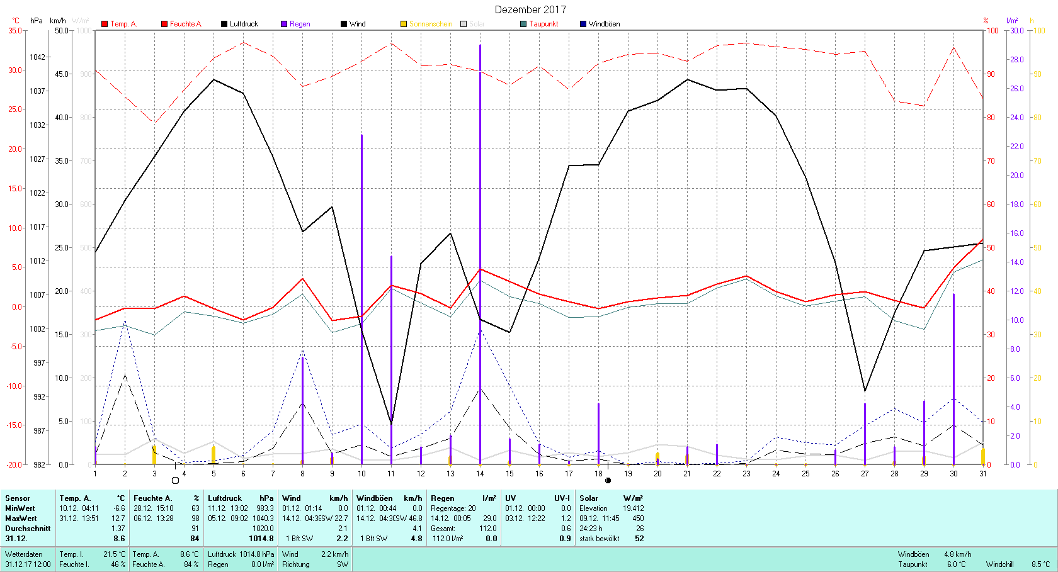Screen dimensions: 1058x572
Task: Click the maximum pressure value "1040.3"
Action: click(263, 519)
